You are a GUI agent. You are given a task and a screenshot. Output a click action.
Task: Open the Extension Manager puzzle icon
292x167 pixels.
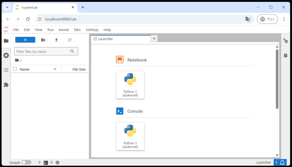click(x=6, y=85)
